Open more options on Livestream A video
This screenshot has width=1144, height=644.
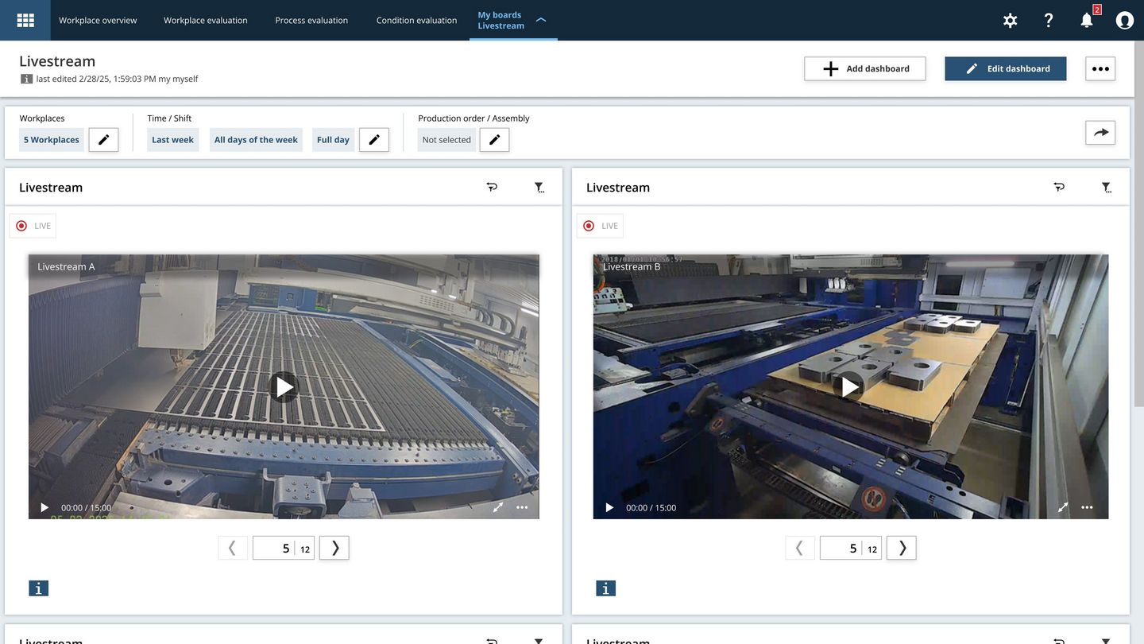[x=522, y=507]
